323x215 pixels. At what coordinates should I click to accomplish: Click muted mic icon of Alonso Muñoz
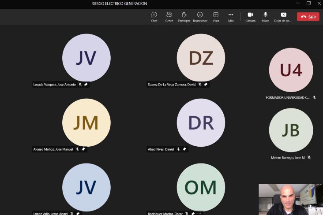(x=77, y=149)
